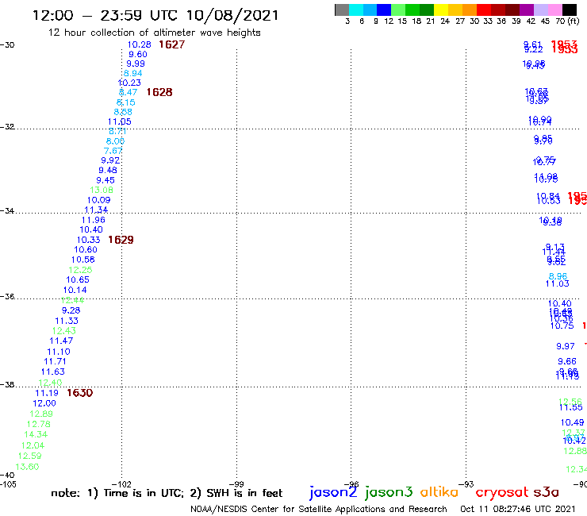Click the wave height value 11.63
587x516 pixels.
click(53, 372)
